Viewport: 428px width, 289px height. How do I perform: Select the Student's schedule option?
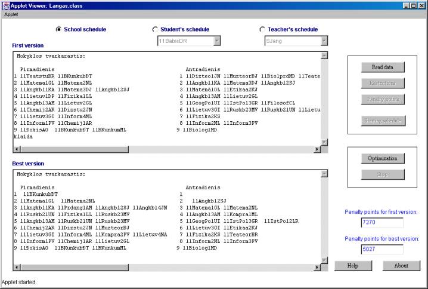pos(156,29)
